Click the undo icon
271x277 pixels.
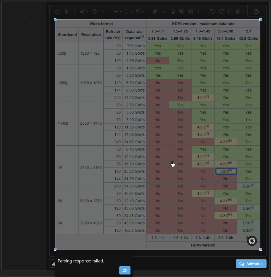212,12
